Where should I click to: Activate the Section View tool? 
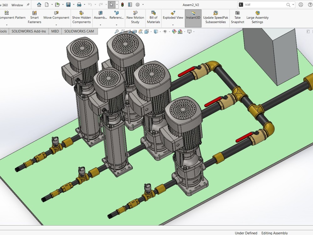(x=135, y=31)
